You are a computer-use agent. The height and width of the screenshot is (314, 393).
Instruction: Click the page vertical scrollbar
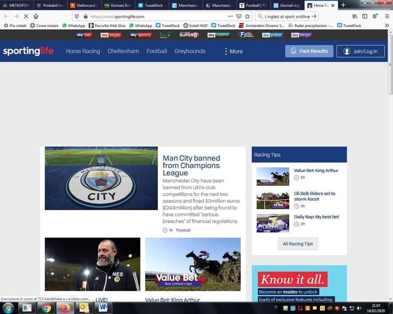[390, 172]
